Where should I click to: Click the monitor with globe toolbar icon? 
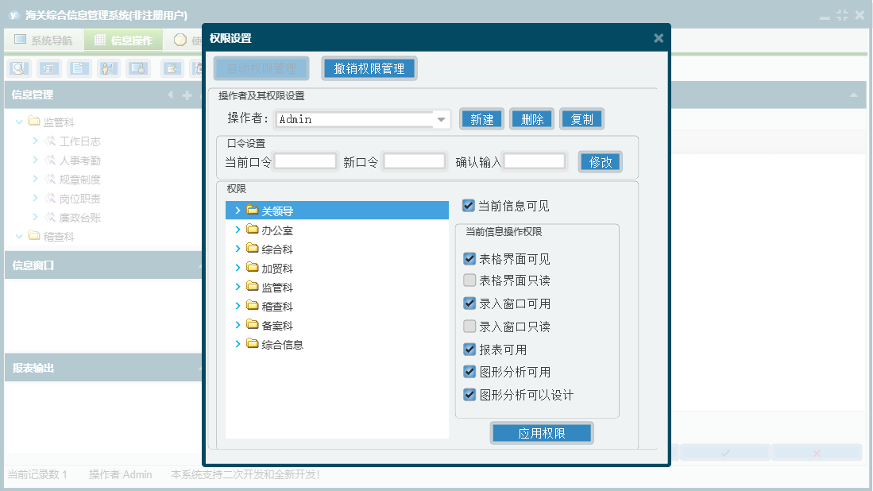pyautogui.click(x=138, y=68)
